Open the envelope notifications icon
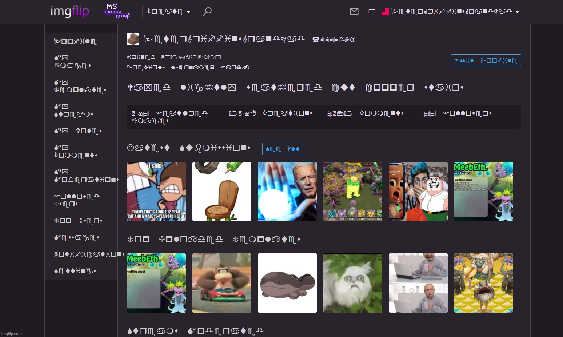Image resolution: width=563 pixels, height=337 pixels. click(354, 12)
